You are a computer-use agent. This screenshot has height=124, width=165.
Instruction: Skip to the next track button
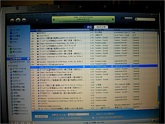click(x=24, y=20)
